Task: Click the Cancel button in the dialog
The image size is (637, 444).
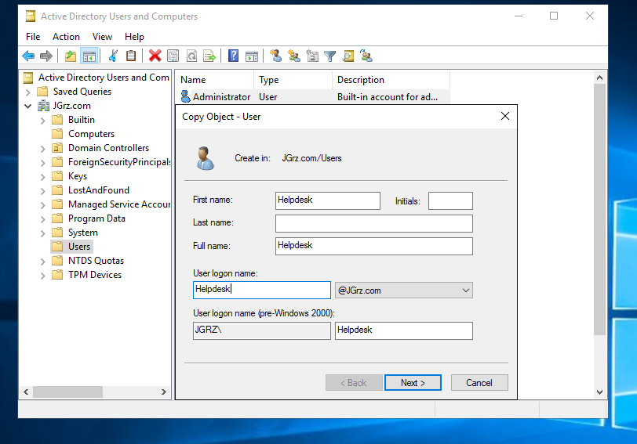Action: 479,383
